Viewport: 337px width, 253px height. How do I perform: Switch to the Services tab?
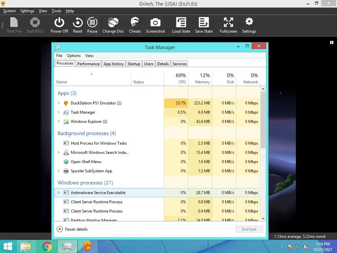coord(180,64)
